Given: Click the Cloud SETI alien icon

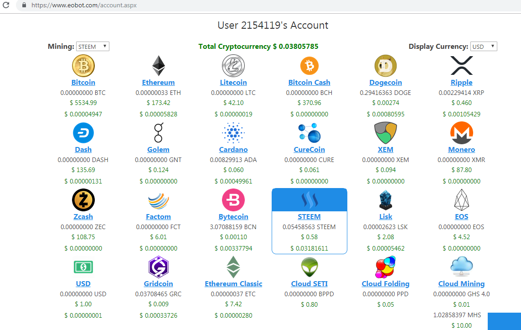Looking at the screenshot, I should 310,267.
